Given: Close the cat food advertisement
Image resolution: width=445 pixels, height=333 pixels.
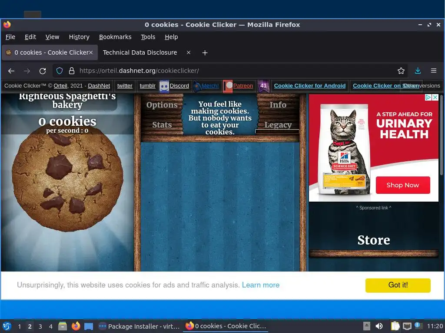Looking at the screenshot, I should (x=435, y=98).
